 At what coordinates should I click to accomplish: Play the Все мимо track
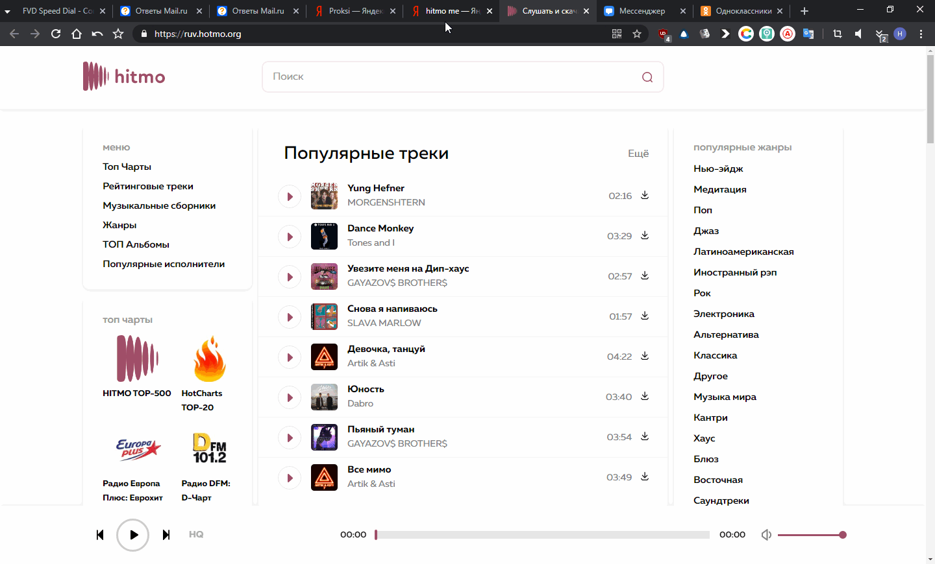point(290,478)
